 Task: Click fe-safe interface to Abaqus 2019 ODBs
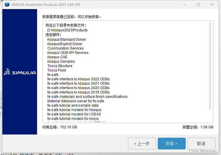coord(78,92)
